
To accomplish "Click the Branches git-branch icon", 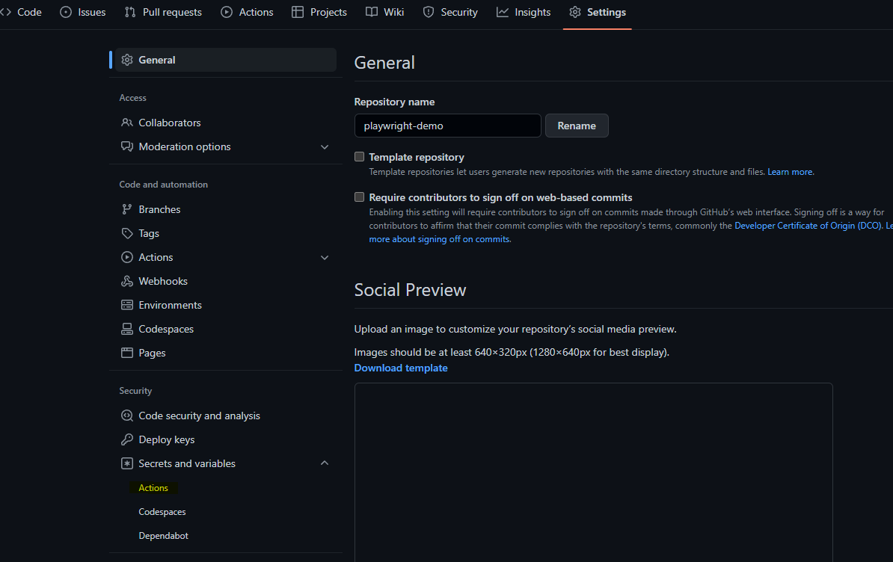I will pos(127,209).
